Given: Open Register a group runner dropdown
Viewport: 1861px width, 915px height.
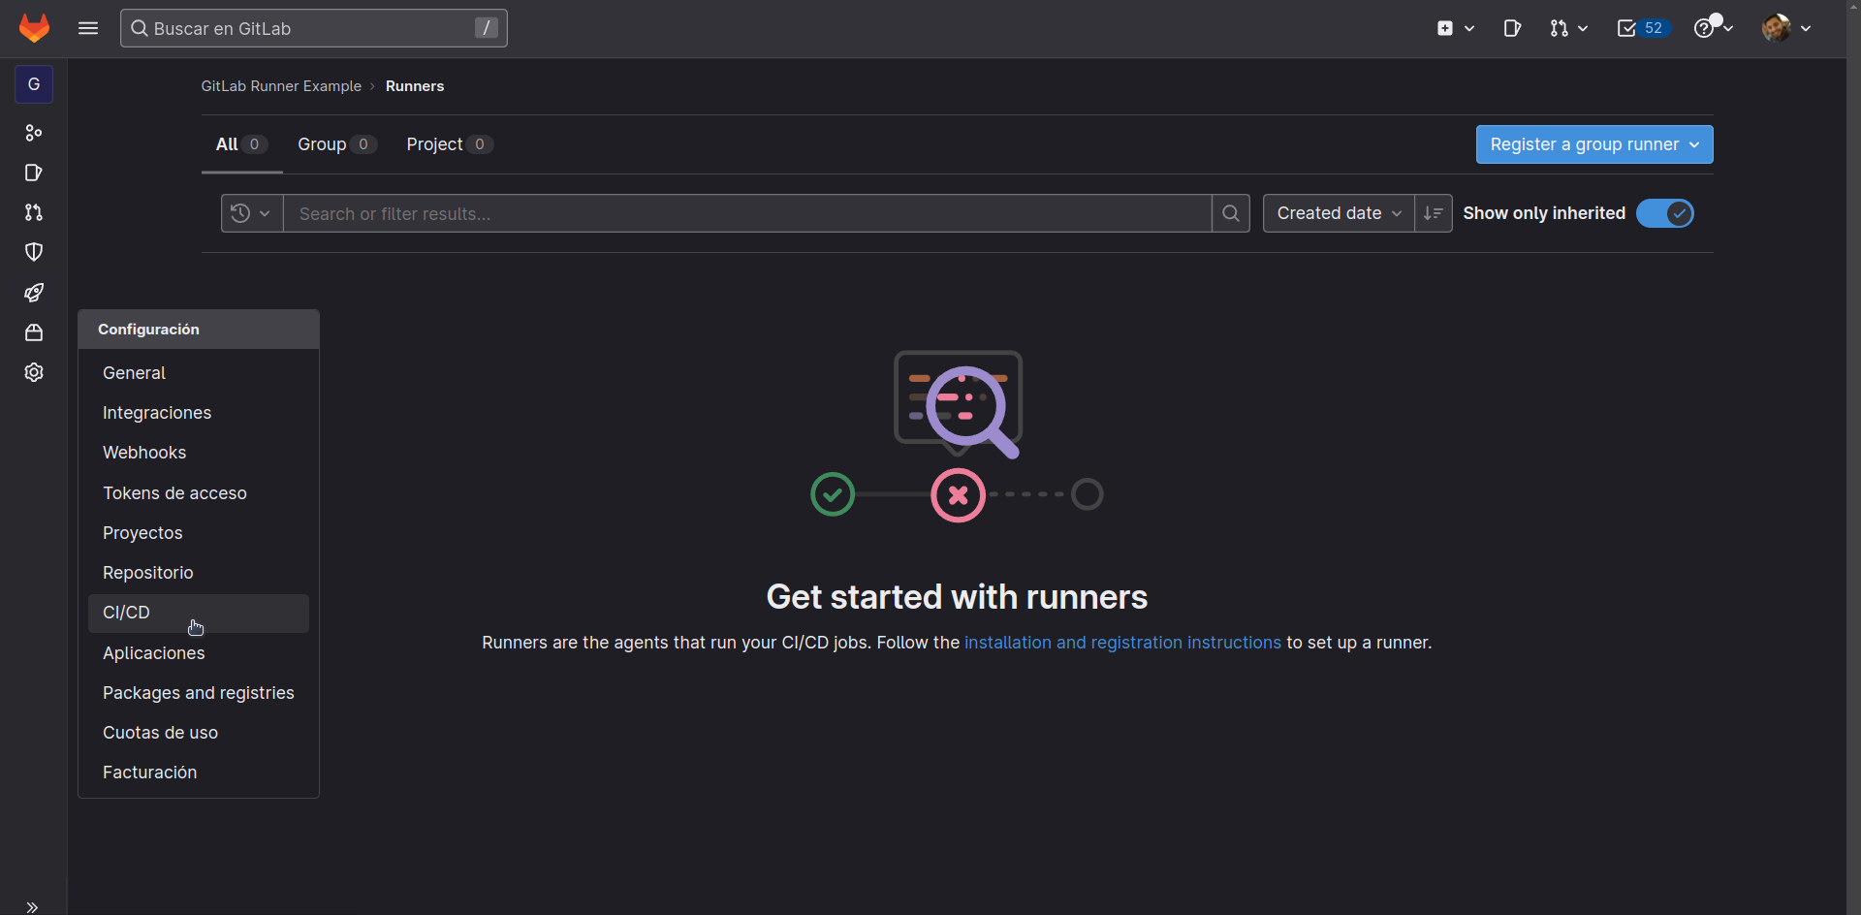Looking at the screenshot, I should coord(1594,144).
